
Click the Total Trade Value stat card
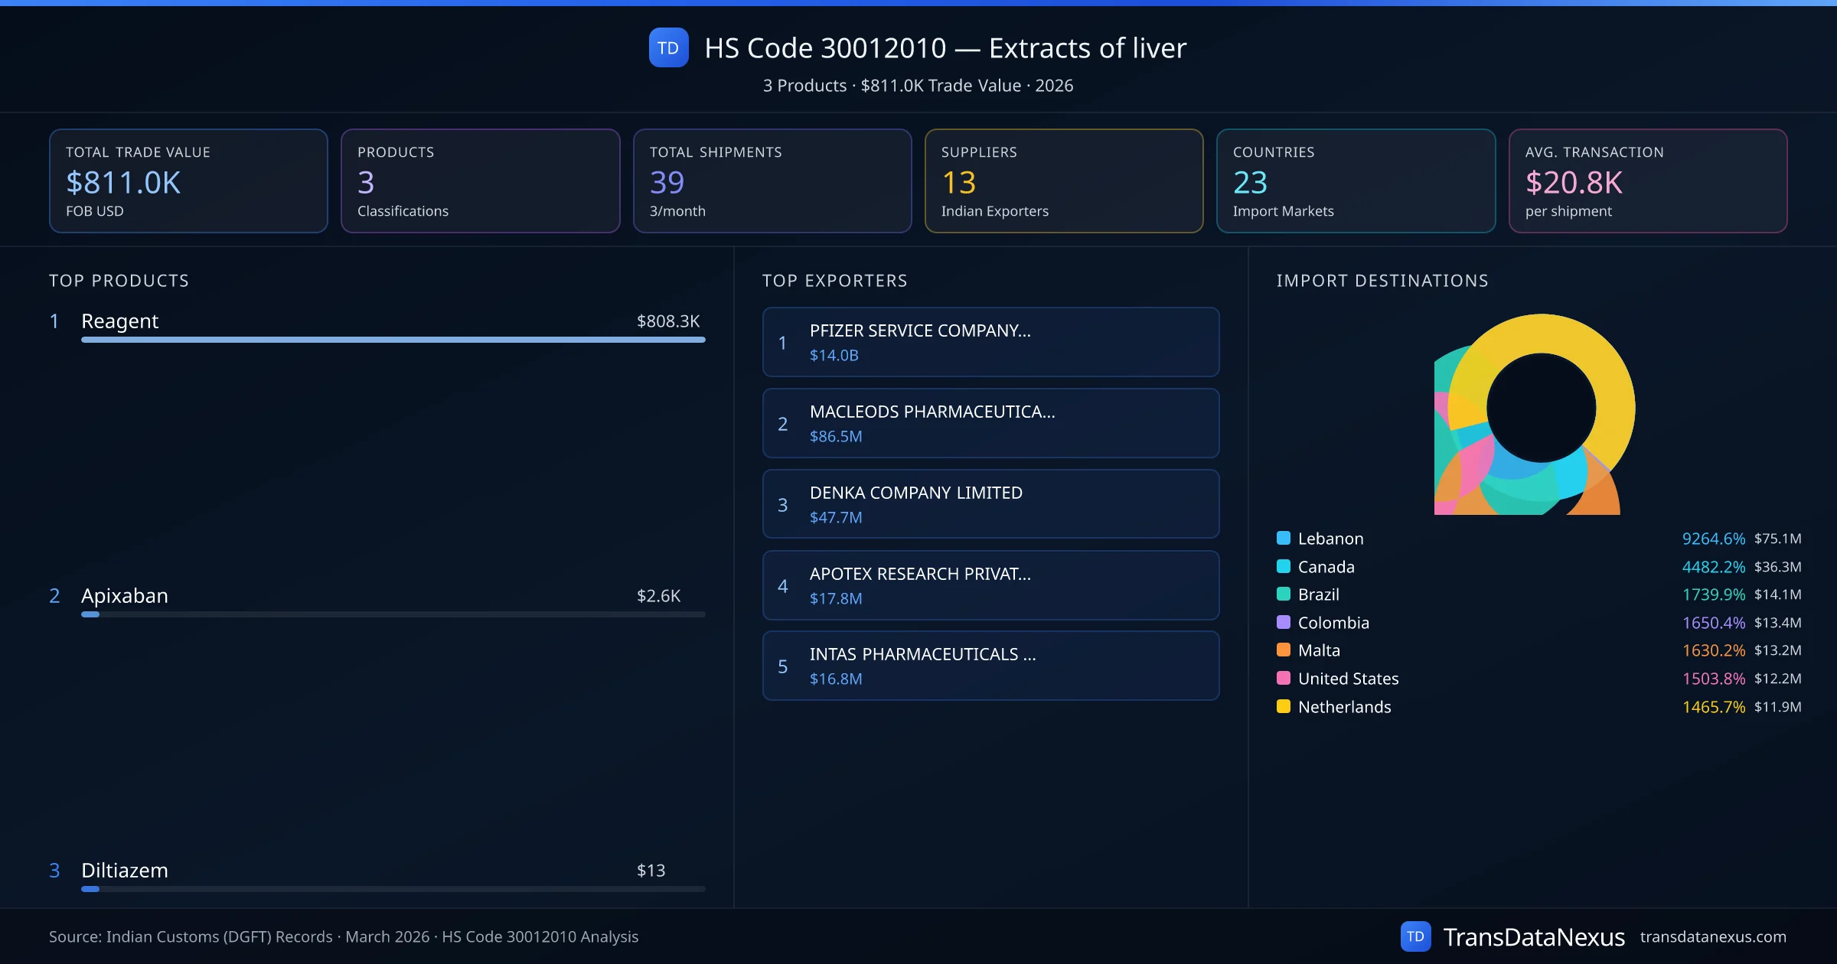(188, 181)
